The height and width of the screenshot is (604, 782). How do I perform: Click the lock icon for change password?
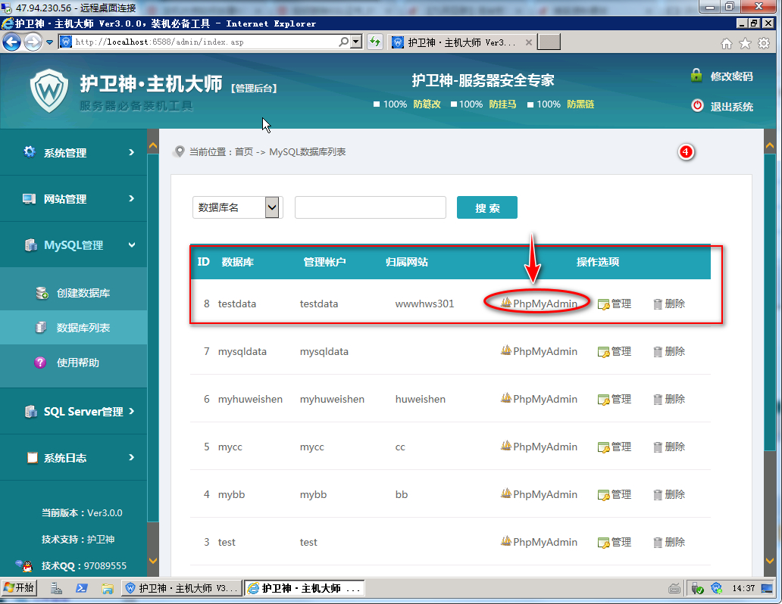696,76
